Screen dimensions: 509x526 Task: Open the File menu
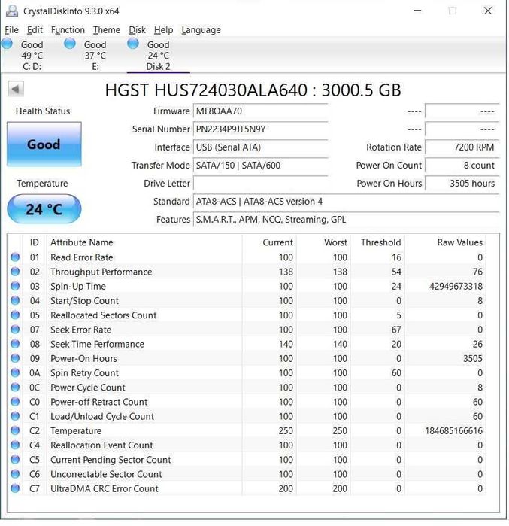pos(11,30)
